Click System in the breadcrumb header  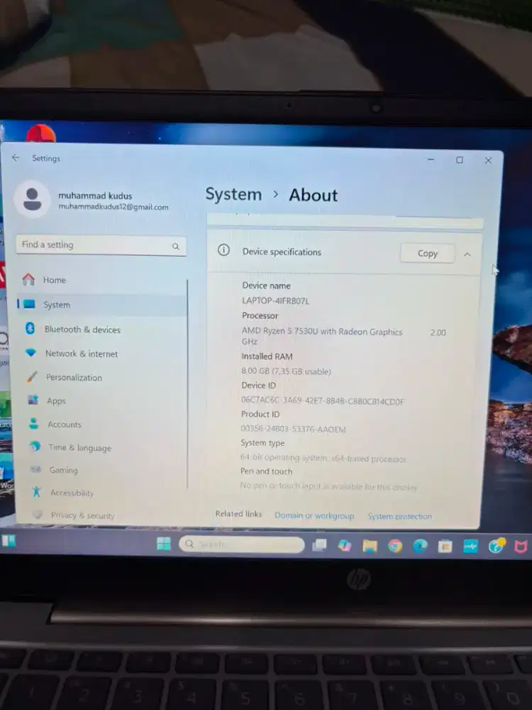pos(233,195)
